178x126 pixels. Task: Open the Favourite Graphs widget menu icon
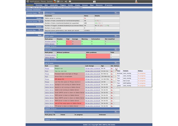[x=39, y=13]
